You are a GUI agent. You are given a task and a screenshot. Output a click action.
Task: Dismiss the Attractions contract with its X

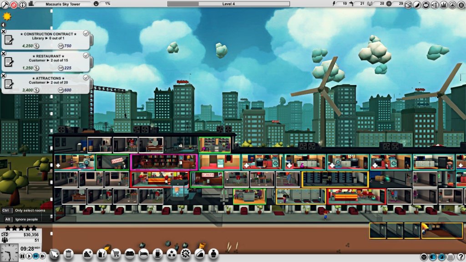[x=4, y=75]
